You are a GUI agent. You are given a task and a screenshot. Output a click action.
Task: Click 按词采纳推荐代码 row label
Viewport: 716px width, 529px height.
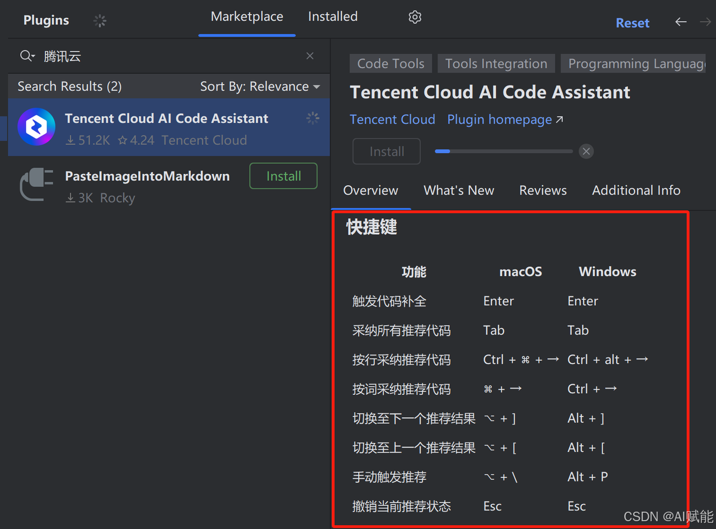pos(402,389)
